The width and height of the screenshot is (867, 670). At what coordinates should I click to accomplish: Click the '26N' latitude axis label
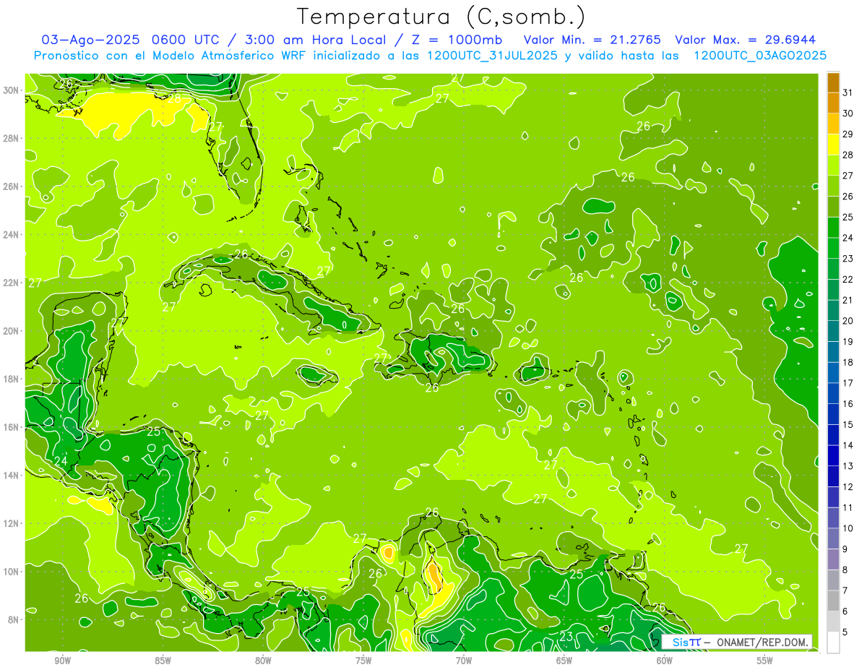[x=12, y=186]
